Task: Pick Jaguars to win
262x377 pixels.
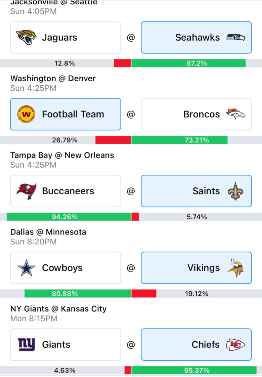Action: (65, 38)
